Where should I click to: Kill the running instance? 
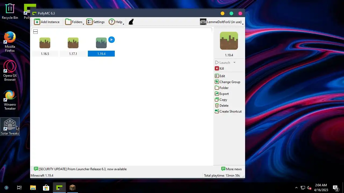pos(219,69)
